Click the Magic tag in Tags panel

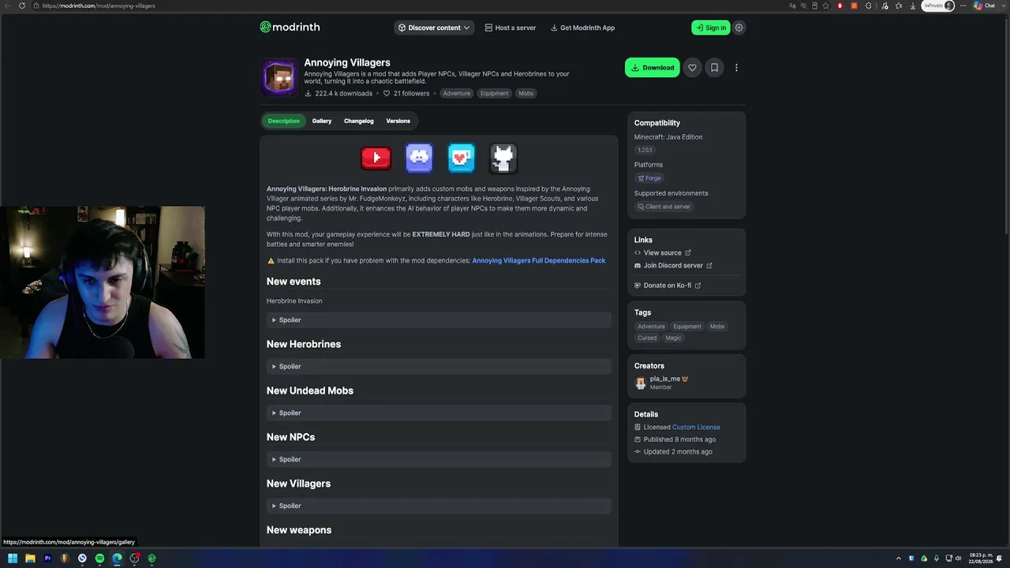[x=673, y=338]
